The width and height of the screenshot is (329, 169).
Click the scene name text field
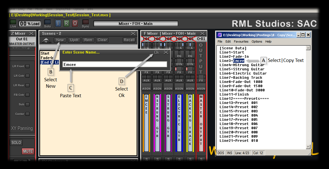(x=115, y=64)
